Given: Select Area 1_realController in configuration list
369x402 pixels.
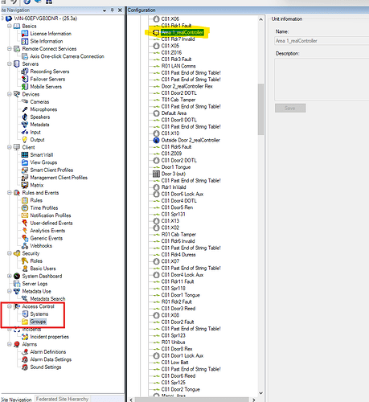Looking at the screenshot, I should pyautogui.click(x=182, y=33).
